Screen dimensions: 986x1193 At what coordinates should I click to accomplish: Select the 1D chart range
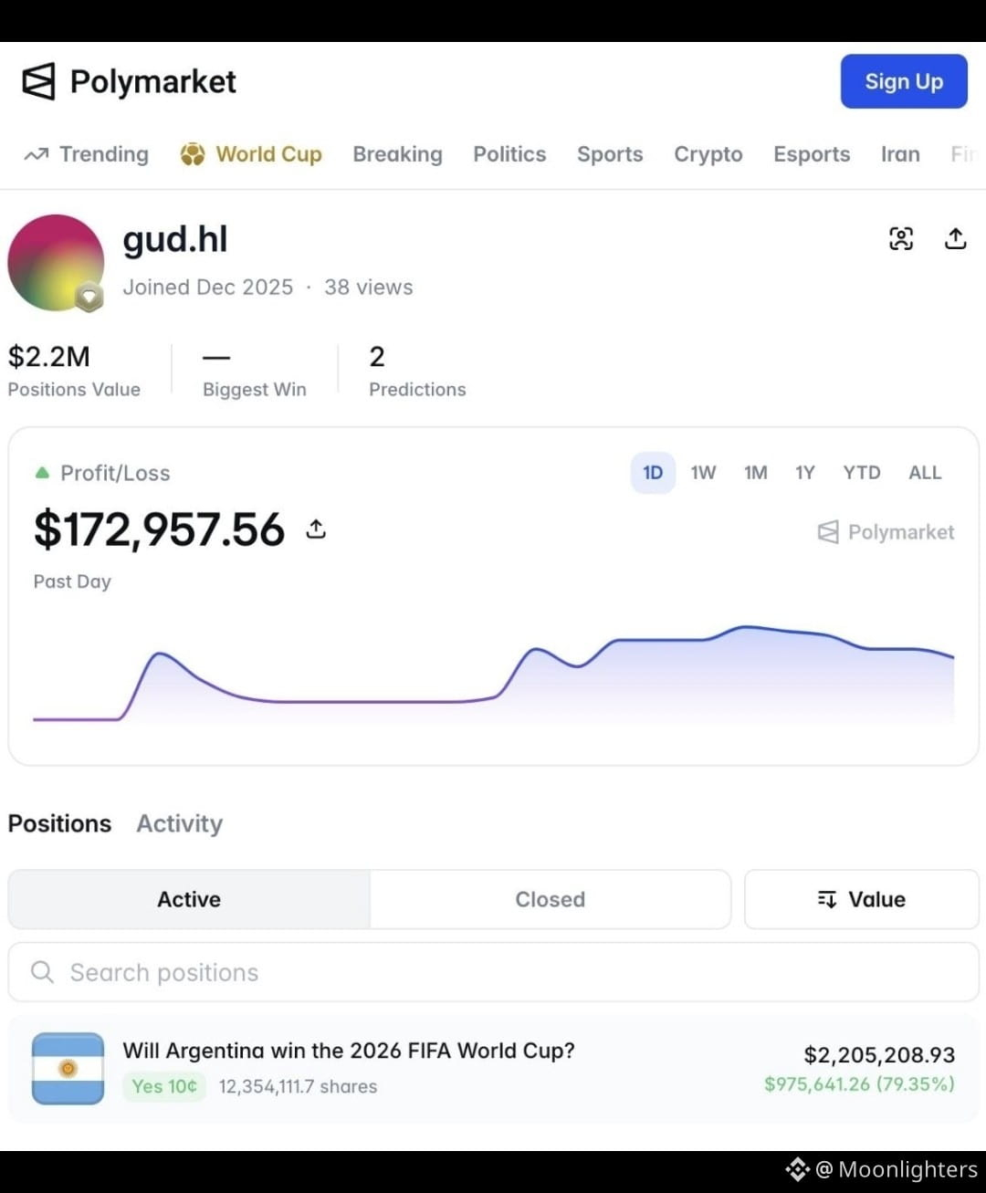click(x=653, y=473)
